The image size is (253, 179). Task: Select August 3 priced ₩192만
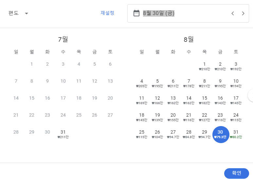tap(236, 67)
